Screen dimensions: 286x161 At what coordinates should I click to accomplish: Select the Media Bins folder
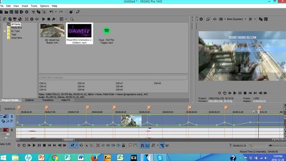[x=17, y=28]
